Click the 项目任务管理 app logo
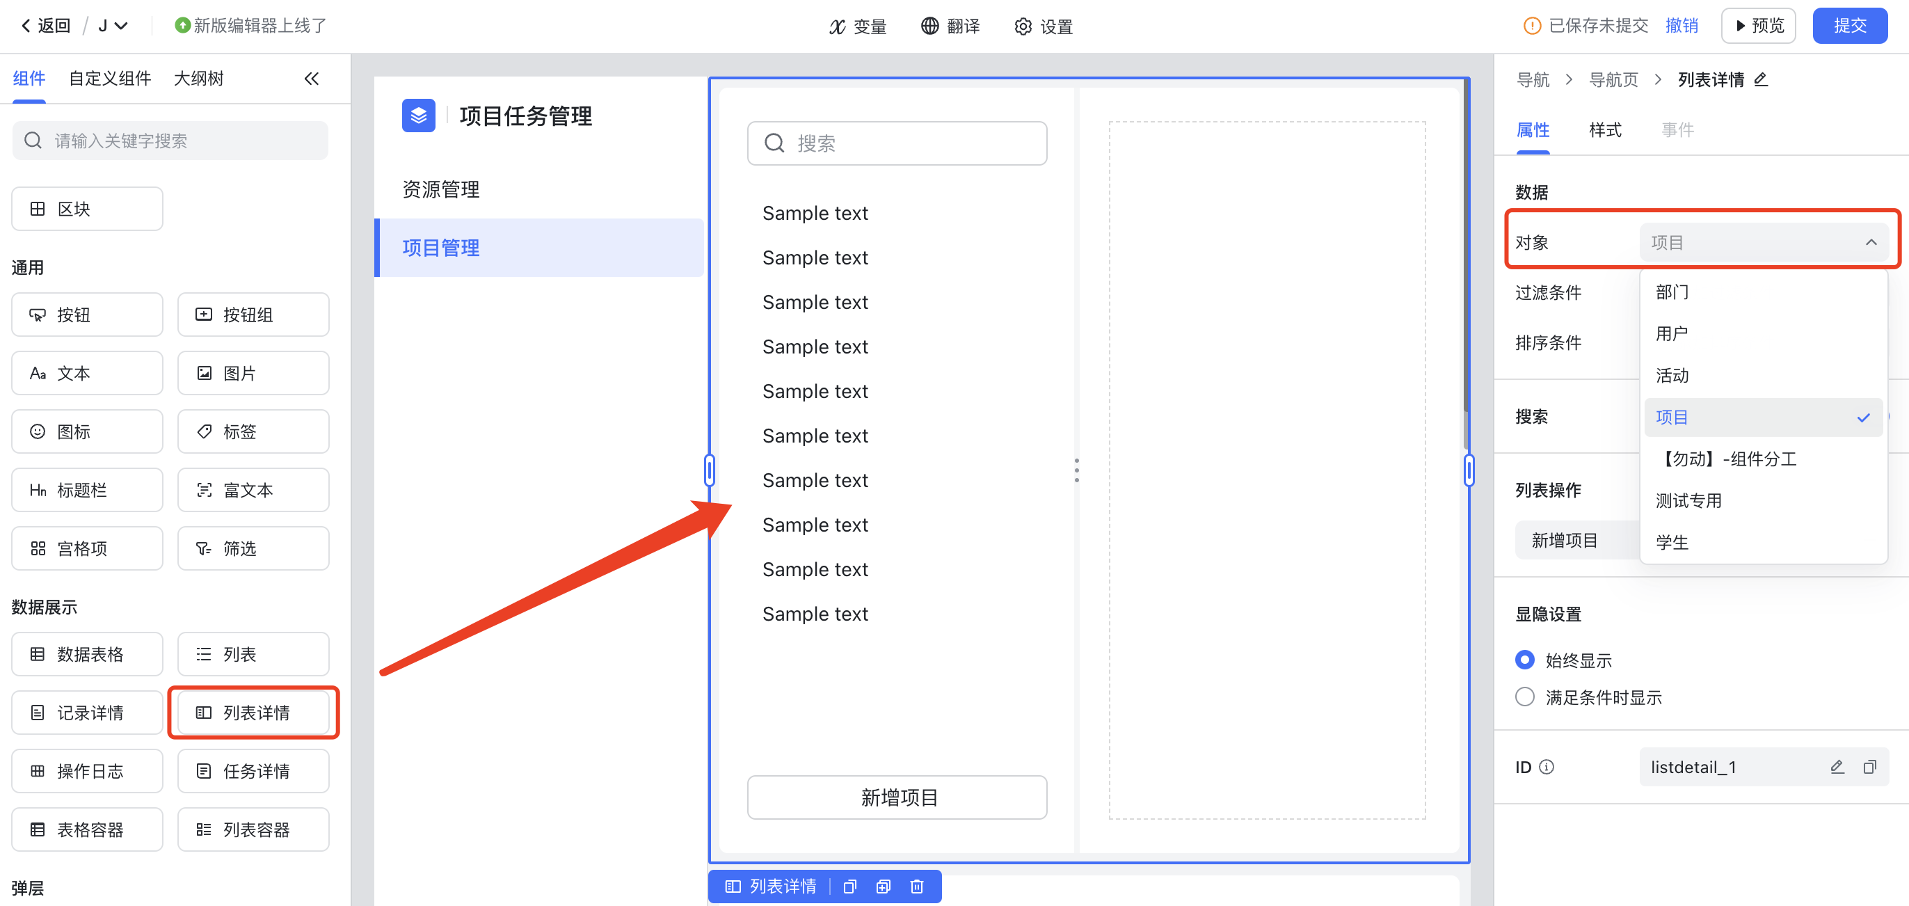This screenshot has height=906, width=1909. [x=419, y=116]
